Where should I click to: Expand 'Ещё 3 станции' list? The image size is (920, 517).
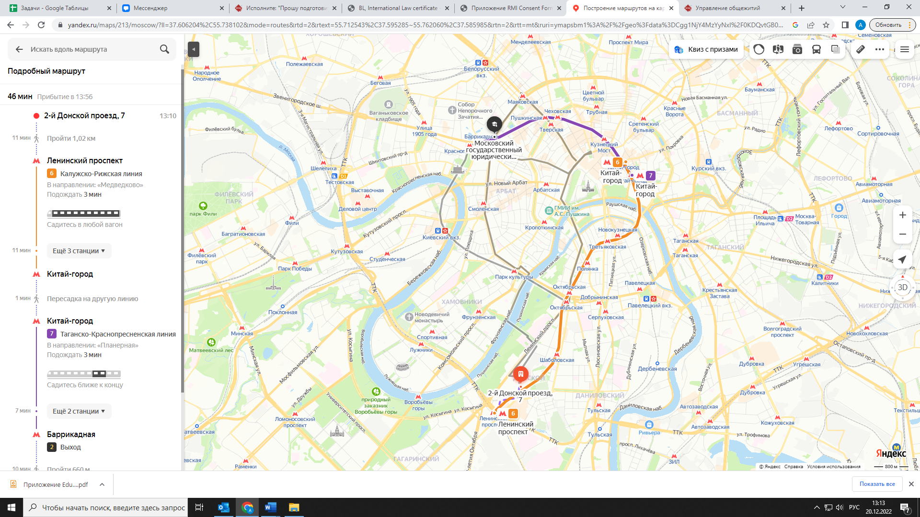click(x=79, y=251)
